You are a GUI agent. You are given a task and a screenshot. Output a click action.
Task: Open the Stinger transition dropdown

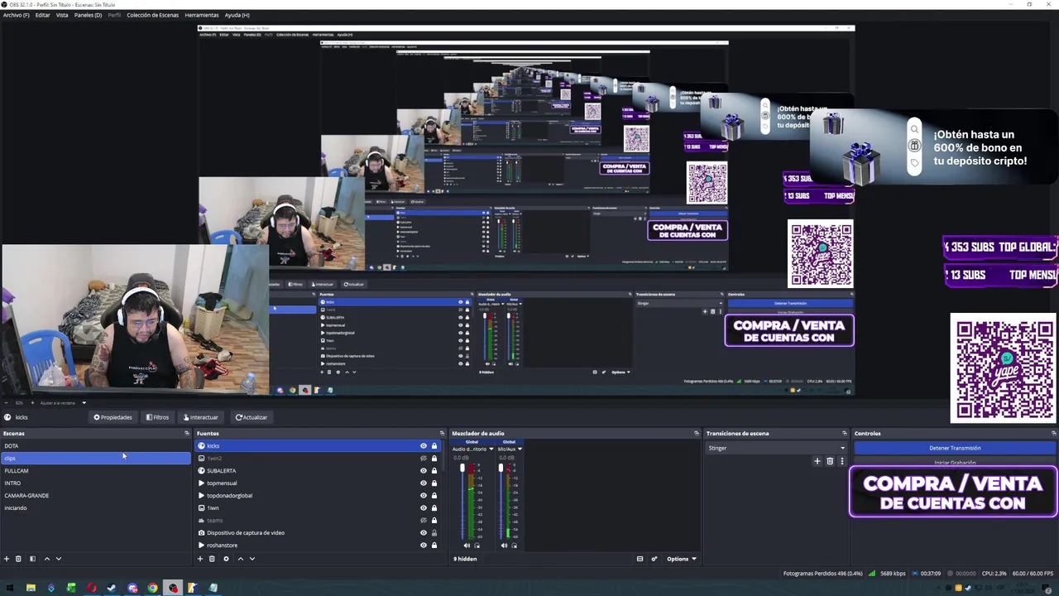[776, 448]
